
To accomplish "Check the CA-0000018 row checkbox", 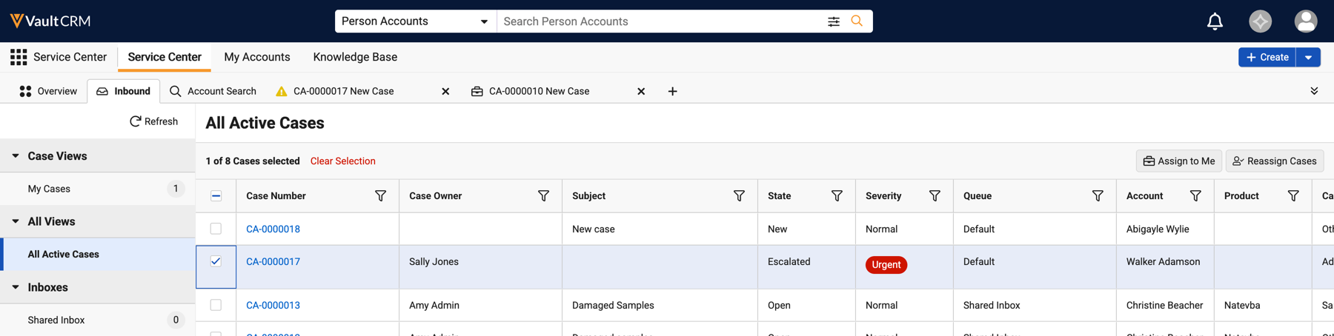I will click(x=216, y=229).
